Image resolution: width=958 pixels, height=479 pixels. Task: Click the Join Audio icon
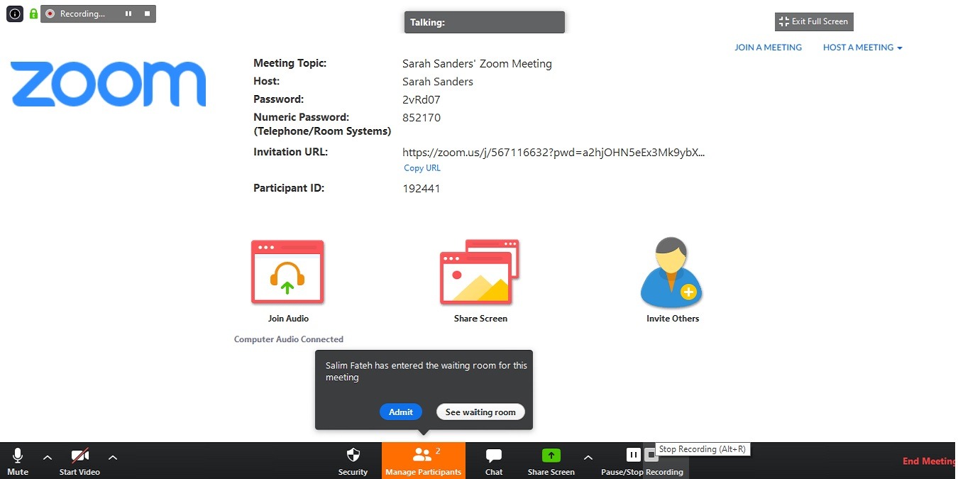[x=287, y=272]
